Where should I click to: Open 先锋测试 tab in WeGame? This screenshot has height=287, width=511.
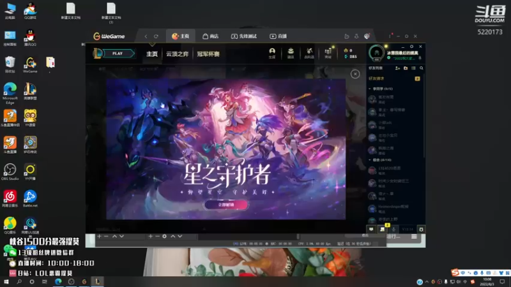[x=244, y=36]
